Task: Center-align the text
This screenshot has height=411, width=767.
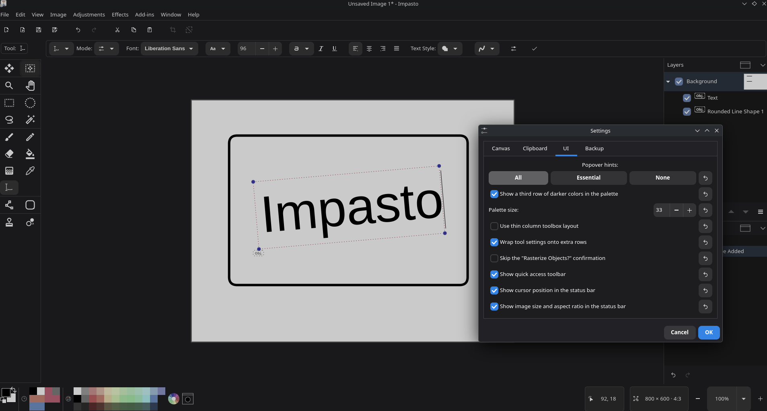Action: pyautogui.click(x=369, y=49)
